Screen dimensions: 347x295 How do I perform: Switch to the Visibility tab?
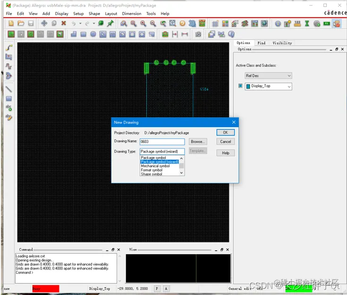pos(282,43)
